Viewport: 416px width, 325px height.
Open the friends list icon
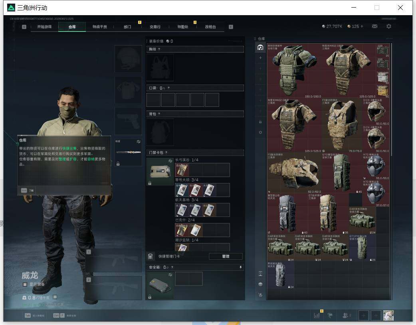[345, 315]
